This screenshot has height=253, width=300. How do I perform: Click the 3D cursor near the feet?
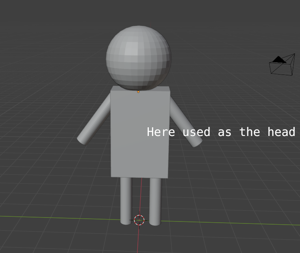click(139, 220)
